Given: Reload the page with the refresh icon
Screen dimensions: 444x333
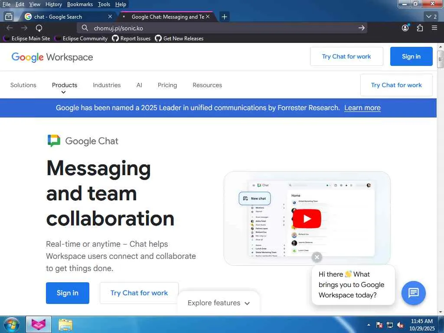Looking at the screenshot, I should click(x=39, y=28).
